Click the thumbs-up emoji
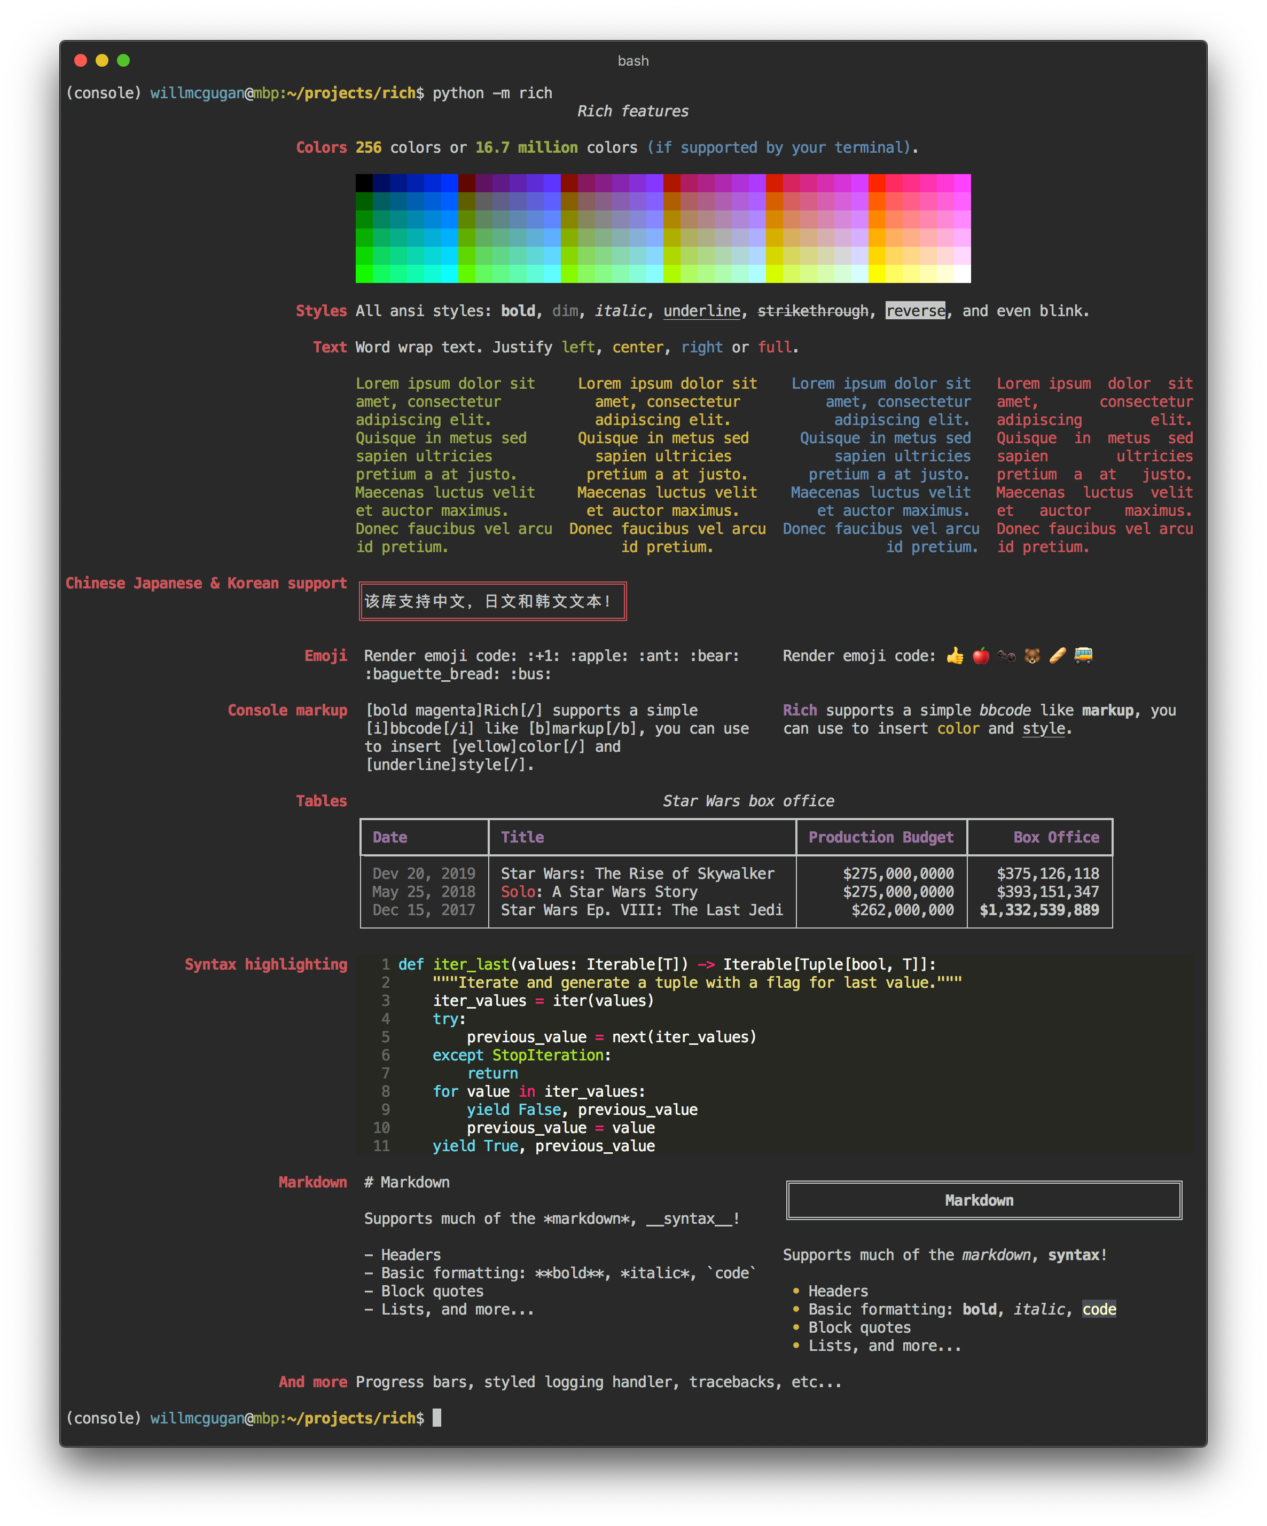This screenshot has width=1267, height=1526. tap(956, 656)
